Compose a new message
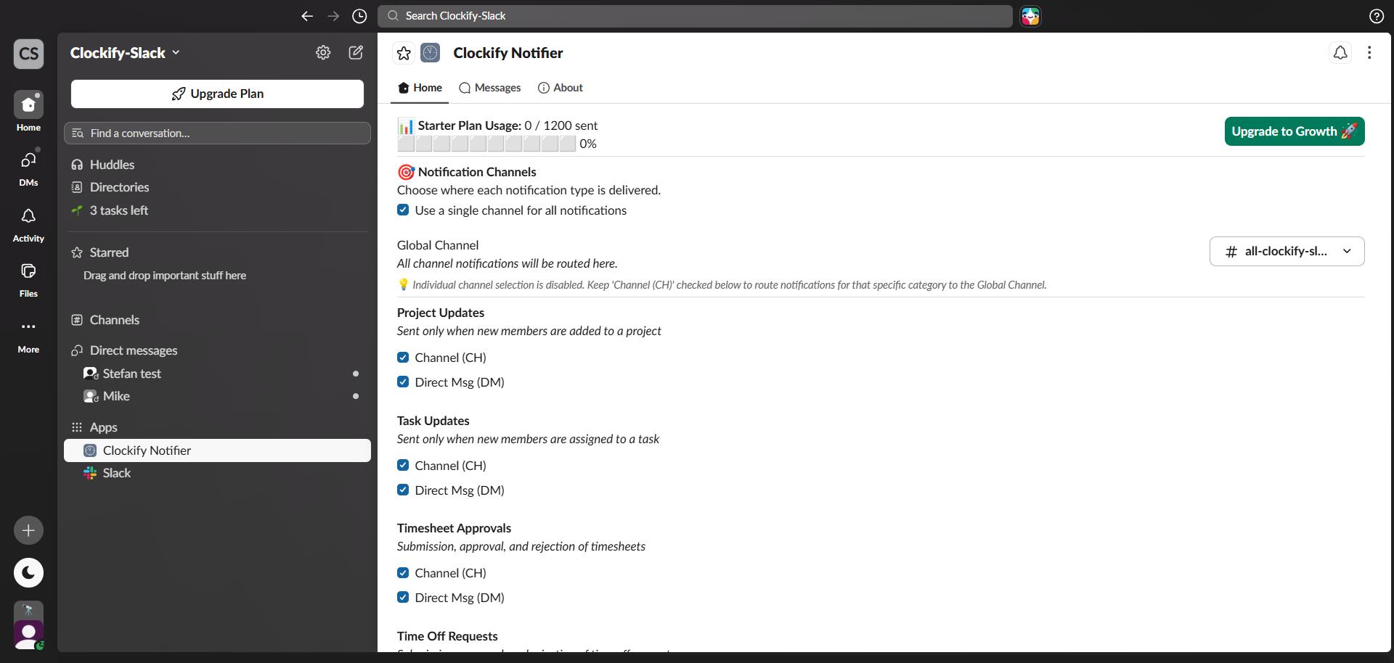Screen dimensions: 1394x663 pyautogui.click(x=356, y=52)
